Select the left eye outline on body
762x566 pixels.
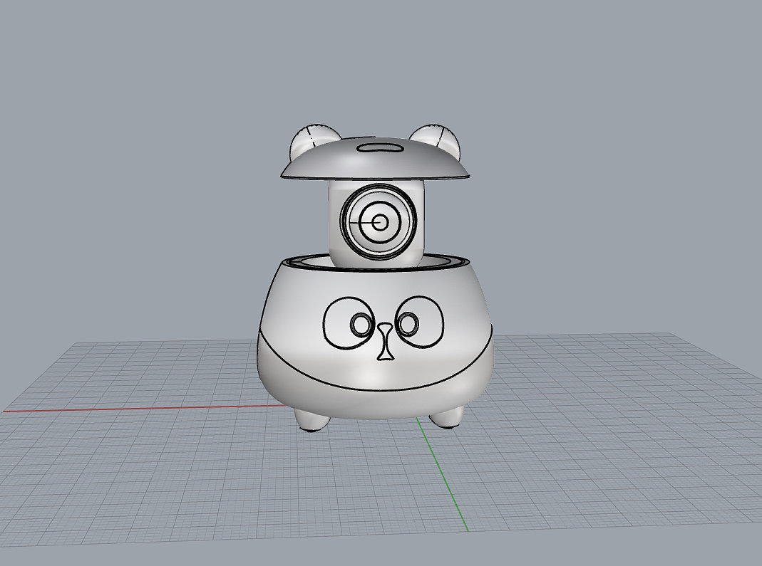350,323
